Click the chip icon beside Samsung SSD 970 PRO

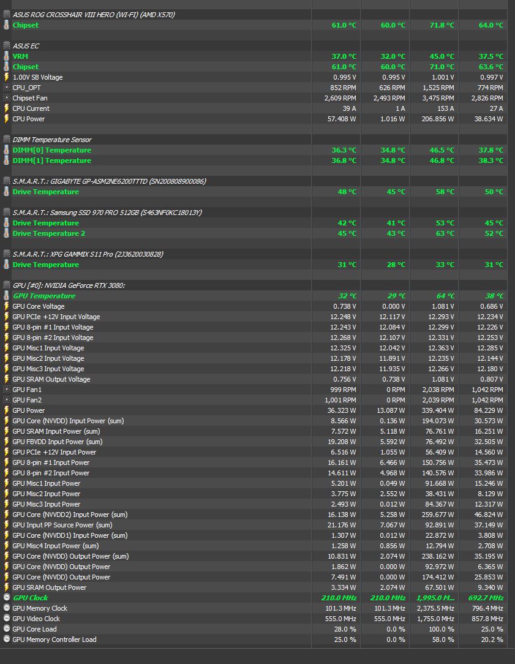[6, 213]
